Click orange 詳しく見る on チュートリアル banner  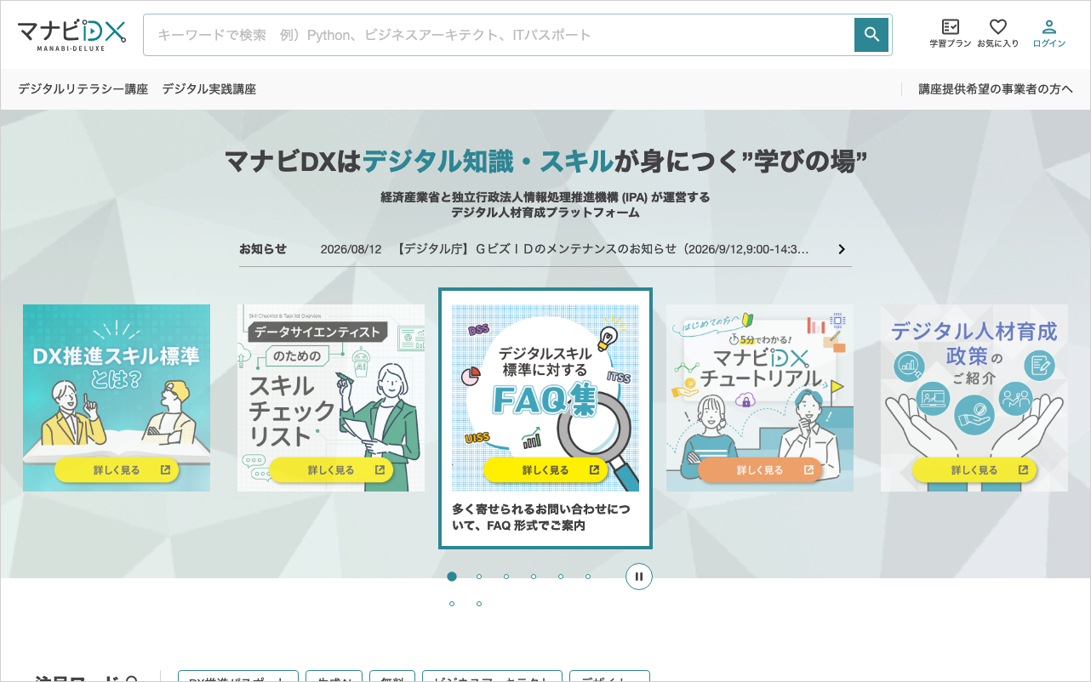click(x=760, y=470)
